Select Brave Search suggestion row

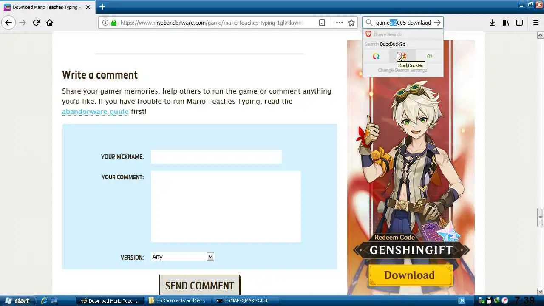tap(402, 34)
